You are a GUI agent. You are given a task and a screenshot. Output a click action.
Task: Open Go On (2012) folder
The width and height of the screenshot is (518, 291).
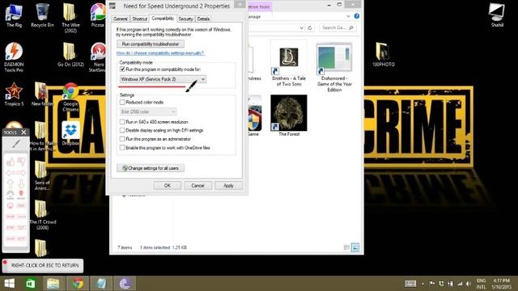click(70, 55)
